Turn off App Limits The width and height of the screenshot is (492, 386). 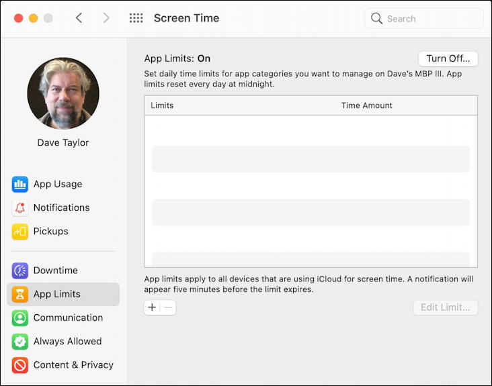pyautogui.click(x=448, y=58)
